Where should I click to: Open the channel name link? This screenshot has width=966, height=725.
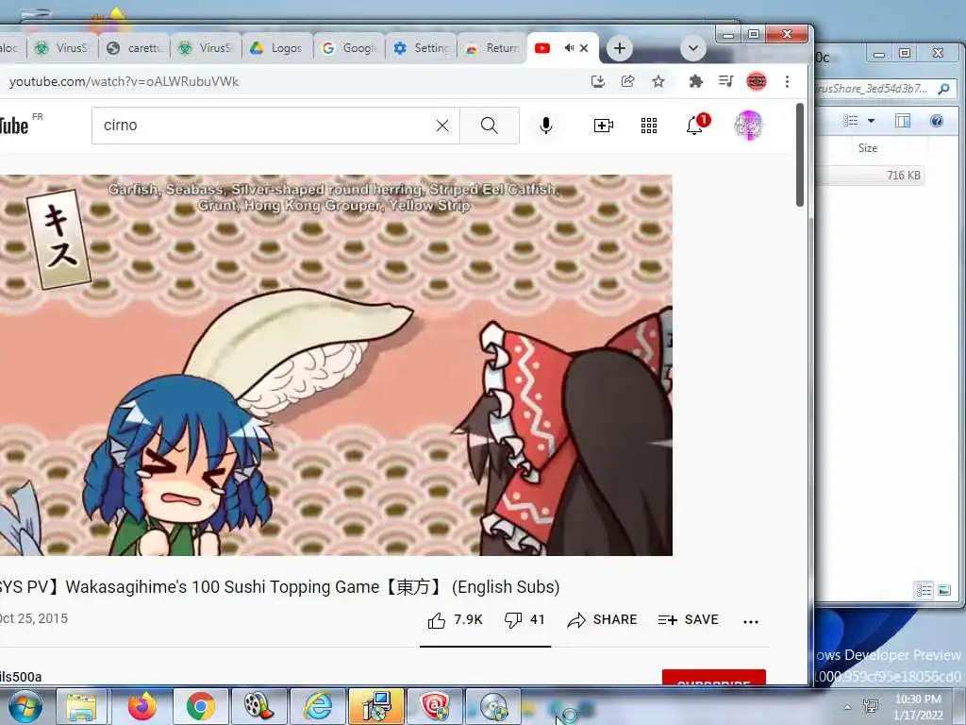(21, 677)
